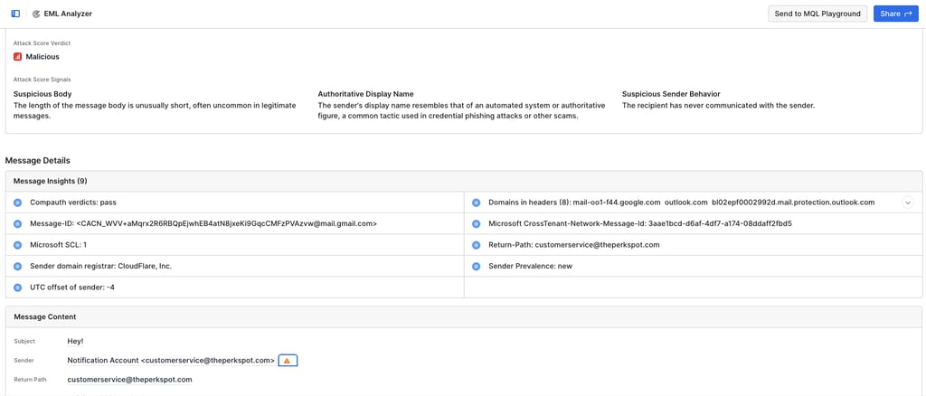Click the sender warning triangle icon

pos(288,361)
